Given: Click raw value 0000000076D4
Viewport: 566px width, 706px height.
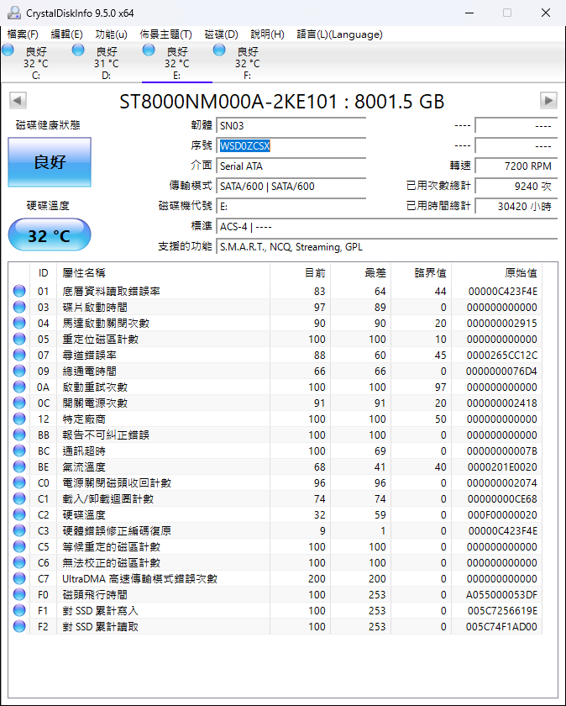Looking at the screenshot, I should 501,371.
